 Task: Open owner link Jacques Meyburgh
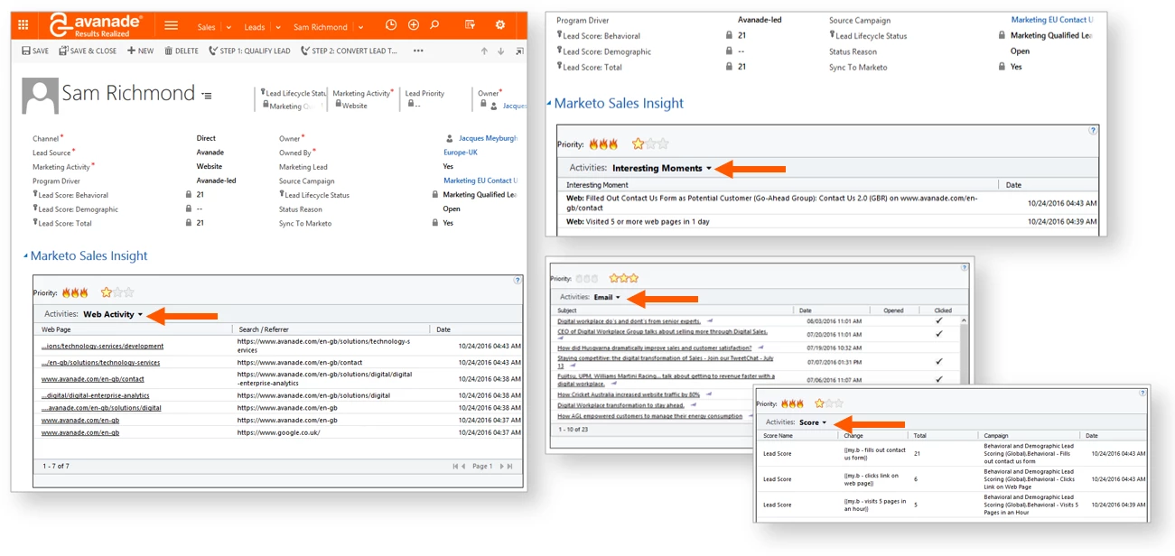(x=487, y=138)
